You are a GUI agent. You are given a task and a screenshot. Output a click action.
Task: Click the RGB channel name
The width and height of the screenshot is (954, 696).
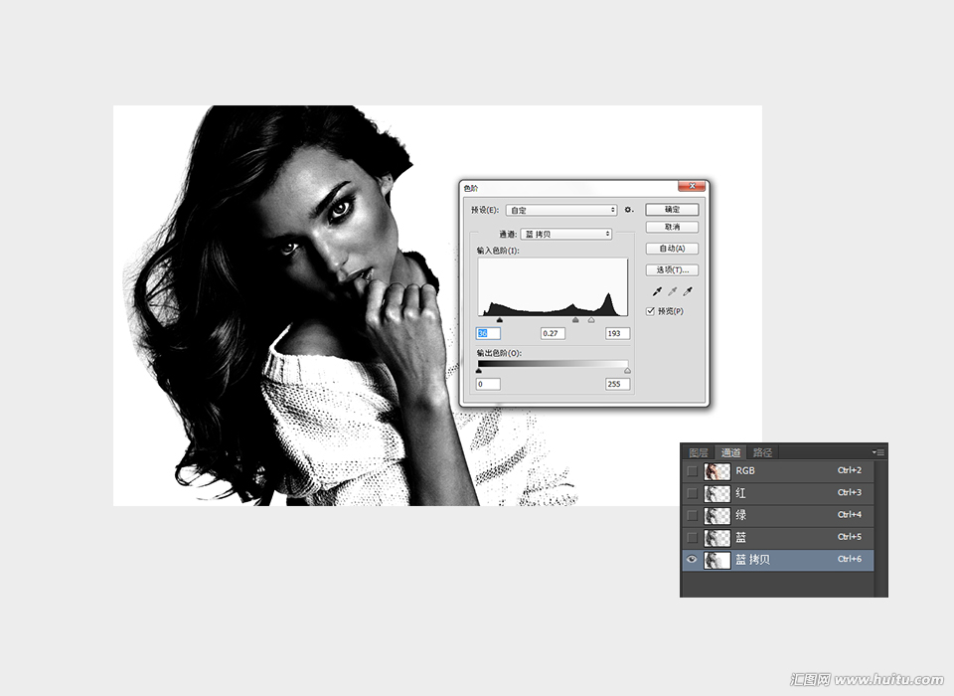[745, 470]
